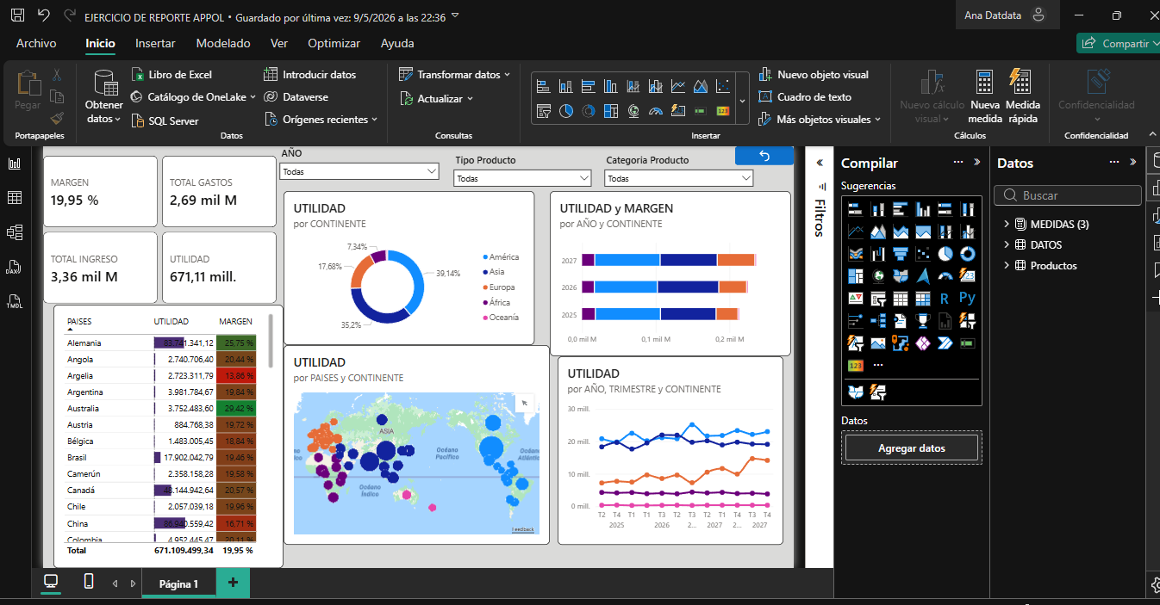
Task: Collapse the Filtros pane chevron
Action: [x=820, y=163]
